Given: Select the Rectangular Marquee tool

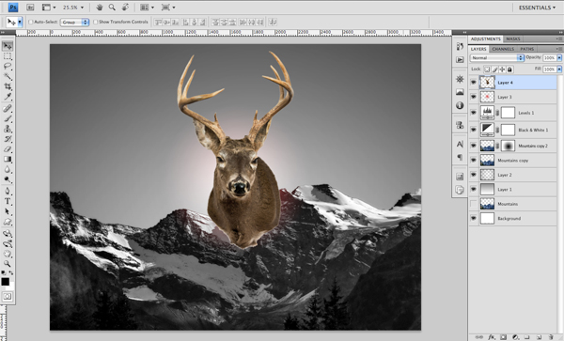Looking at the screenshot, I should point(8,56).
